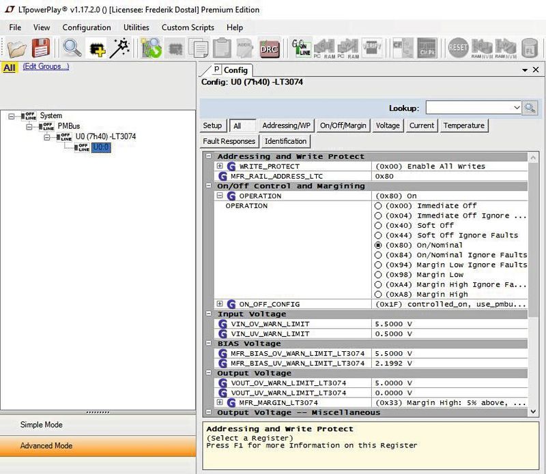This screenshot has height=474, width=546.
Task: Open the Lookup dropdown list
Action: point(517,108)
